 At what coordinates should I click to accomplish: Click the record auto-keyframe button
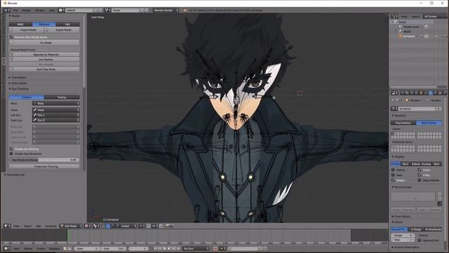click(215, 248)
